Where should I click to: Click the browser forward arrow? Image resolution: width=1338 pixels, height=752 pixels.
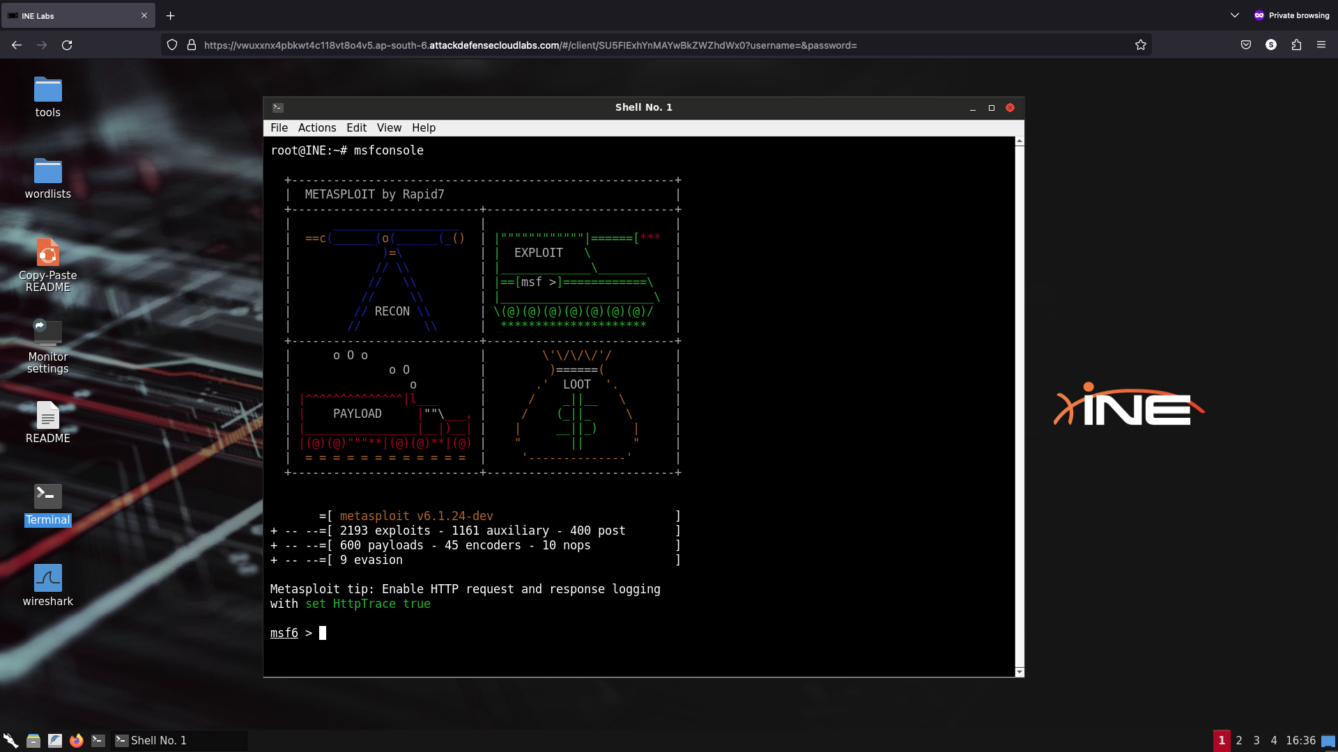tap(42, 45)
